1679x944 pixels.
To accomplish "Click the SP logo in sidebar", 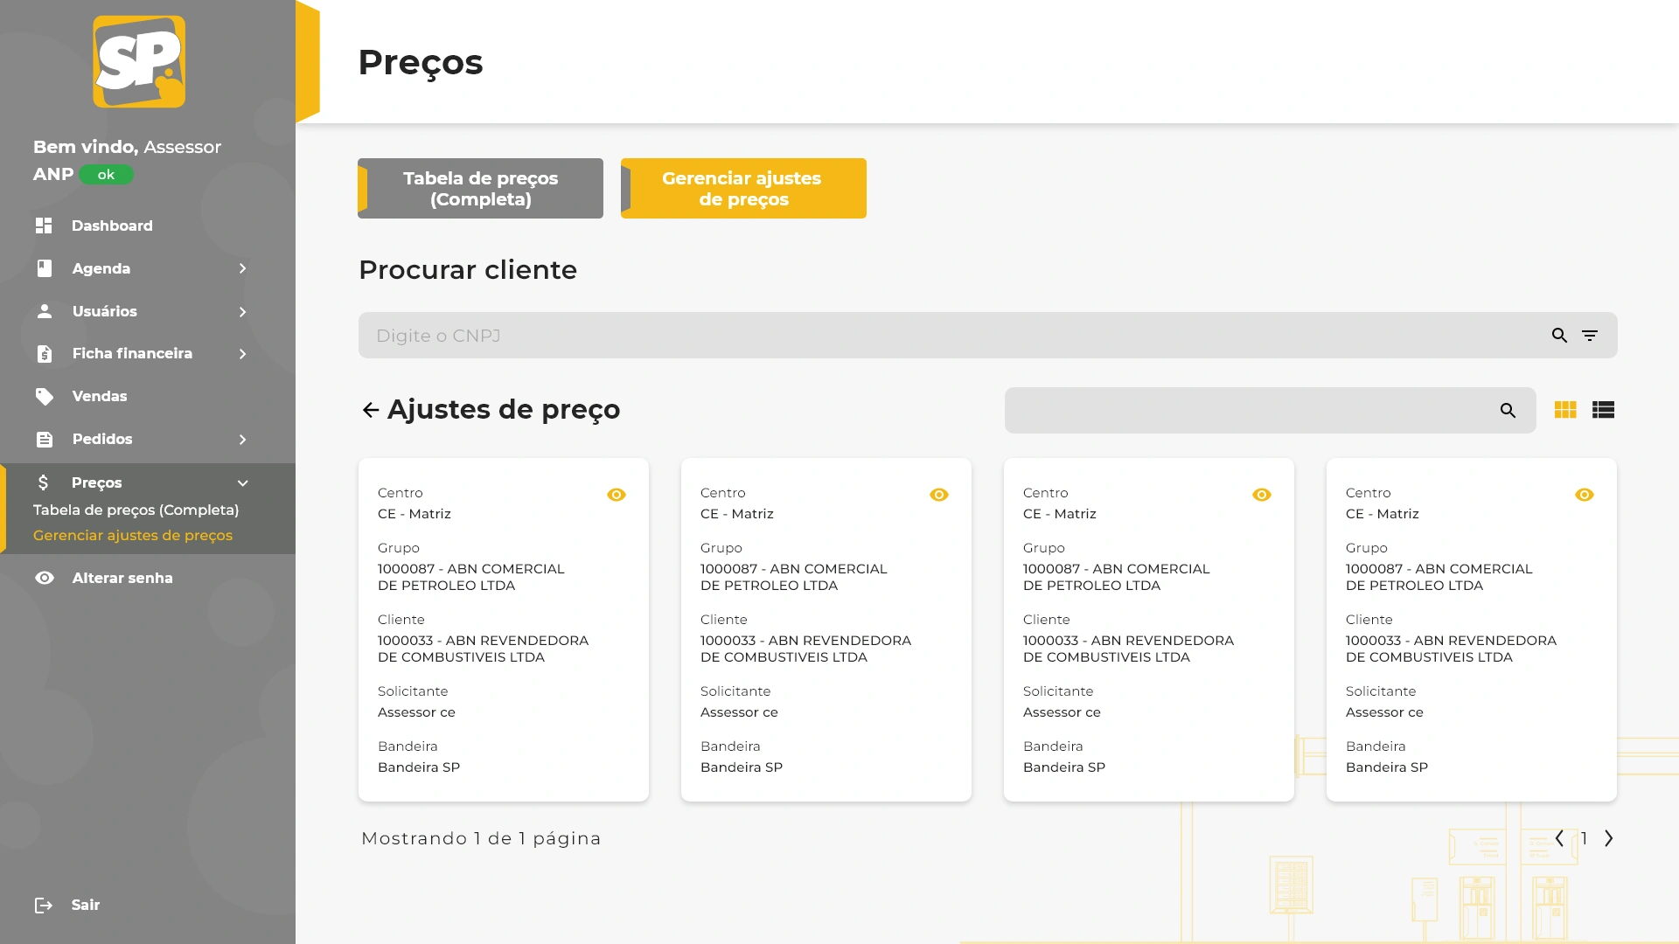I will pos(139,62).
